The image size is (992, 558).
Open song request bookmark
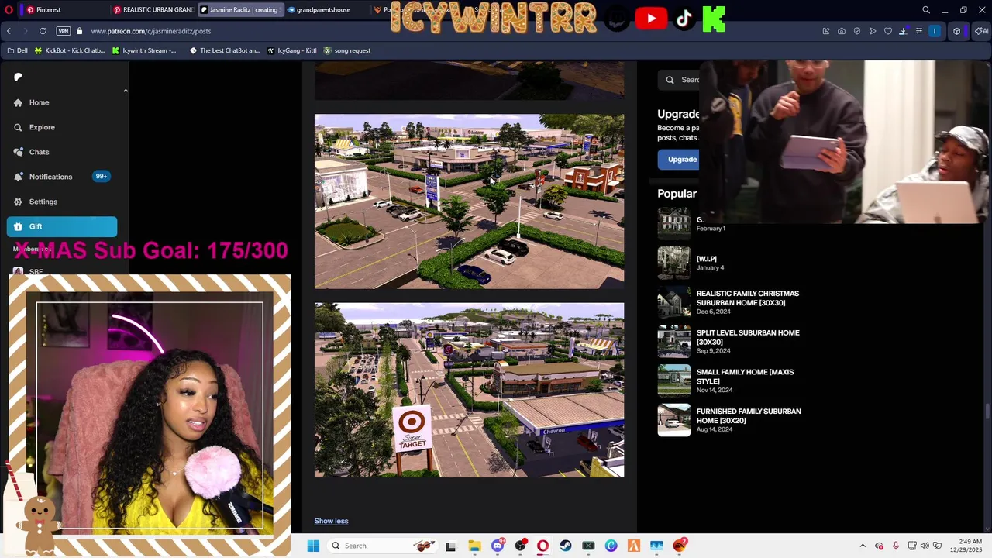(x=347, y=50)
